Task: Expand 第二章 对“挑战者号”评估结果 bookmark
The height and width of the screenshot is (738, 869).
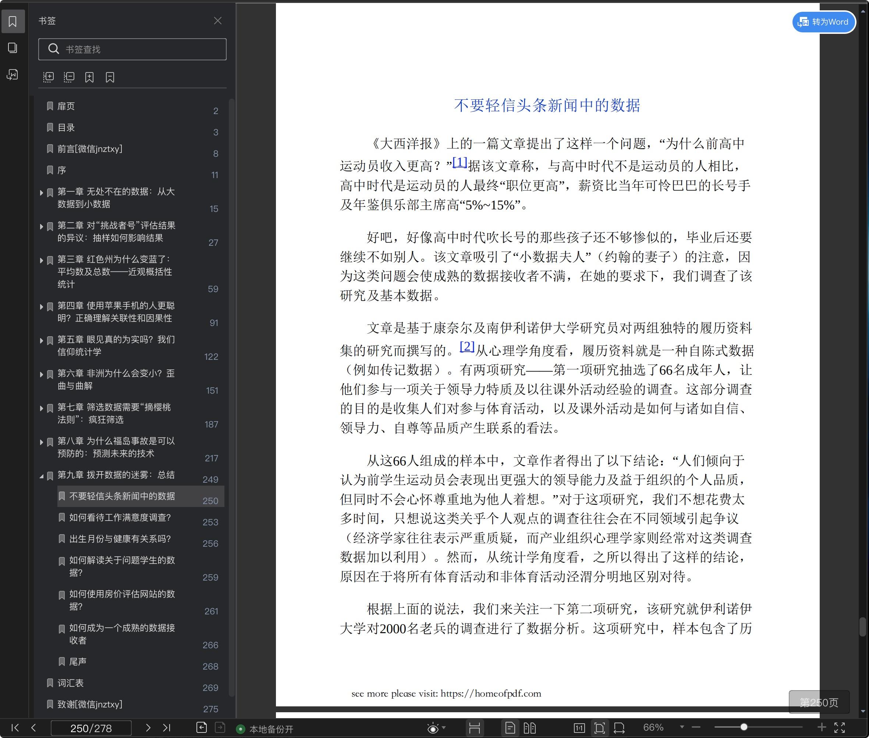Action: click(x=42, y=227)
